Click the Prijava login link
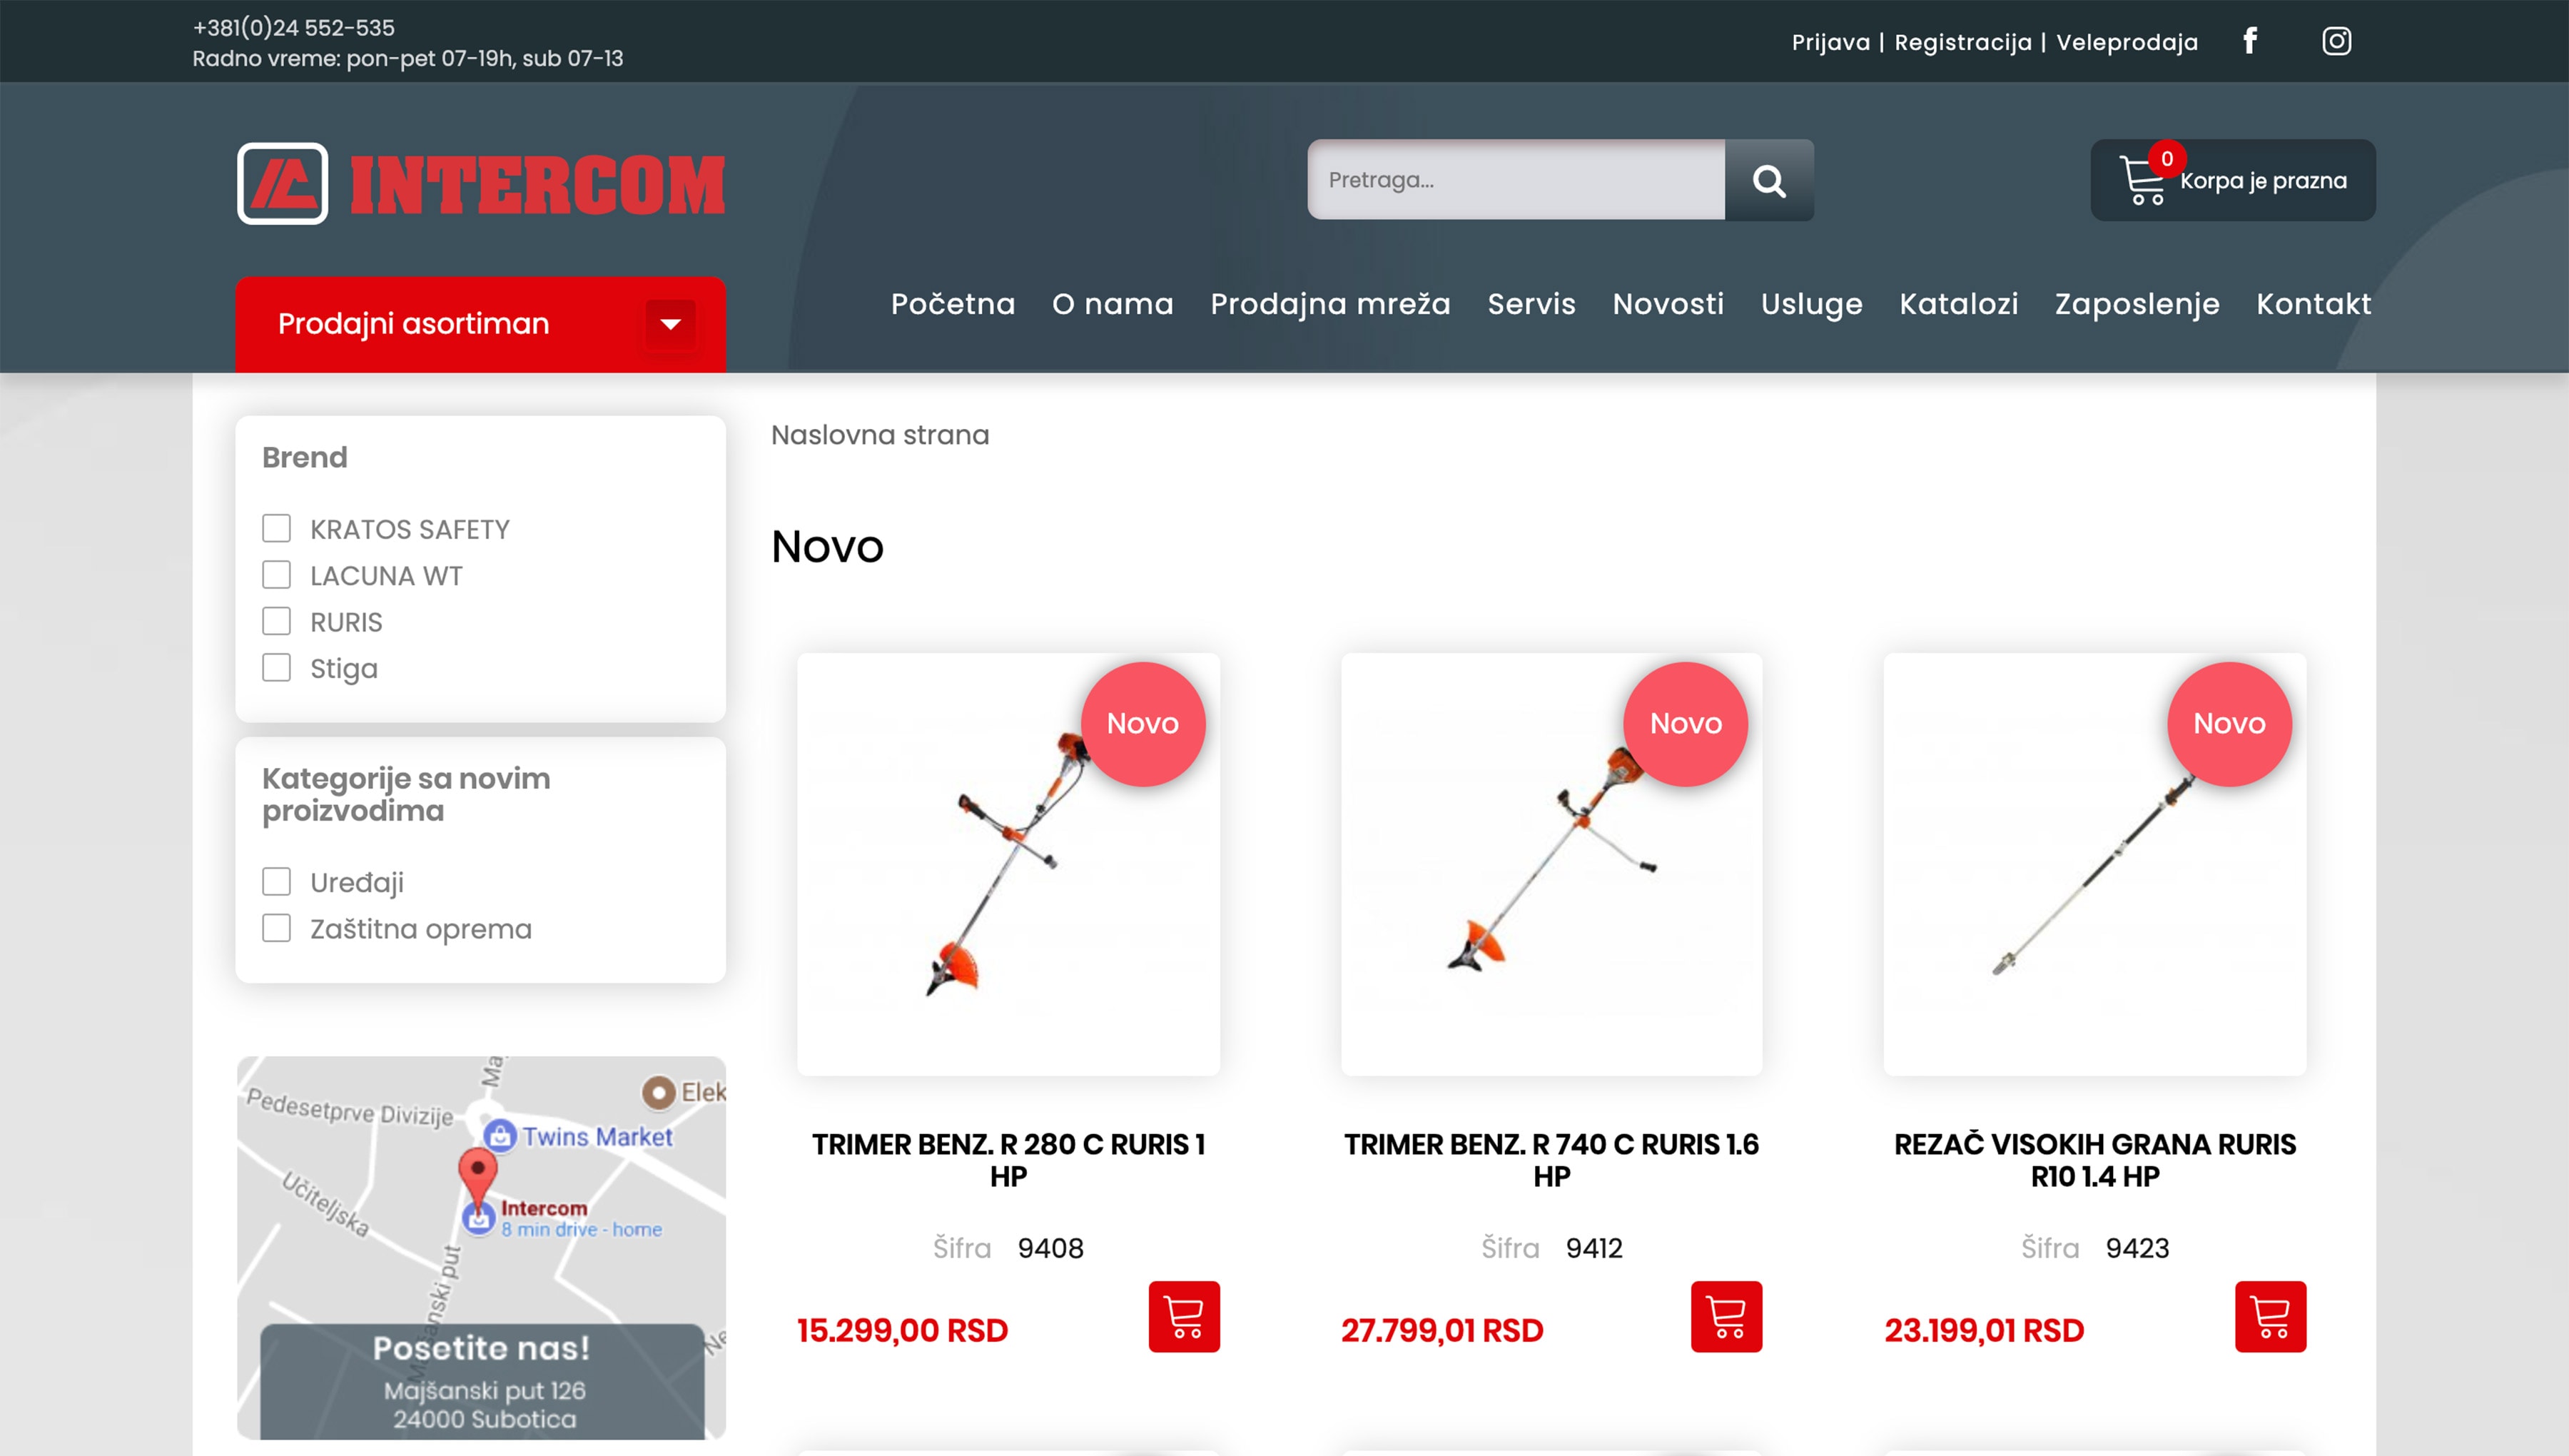This screenshot has height=1456, width=2569. (1830, 42)
